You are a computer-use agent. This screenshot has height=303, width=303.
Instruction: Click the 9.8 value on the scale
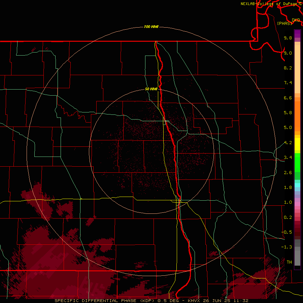(x=288, y=38)
